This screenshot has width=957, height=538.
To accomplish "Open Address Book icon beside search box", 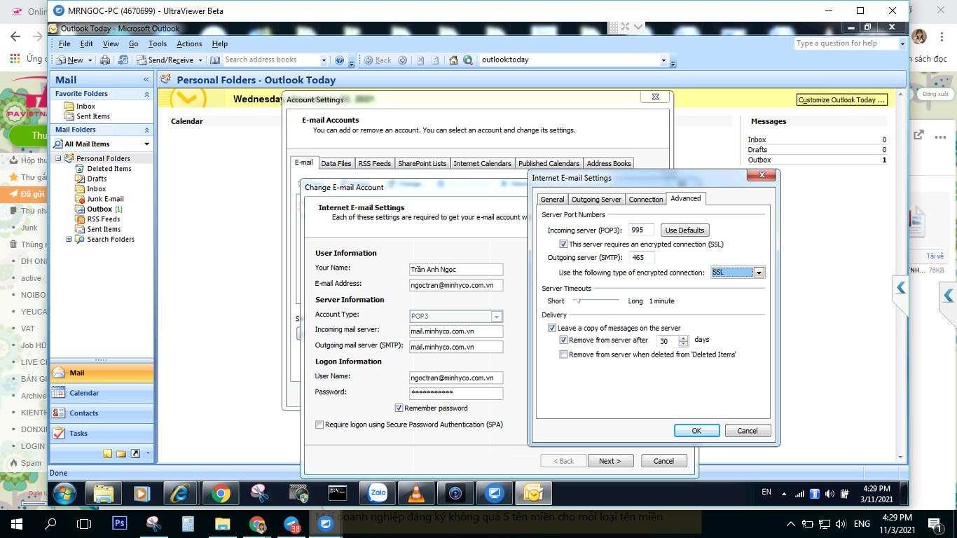I will pyautogui.click(x=216, y=60).
